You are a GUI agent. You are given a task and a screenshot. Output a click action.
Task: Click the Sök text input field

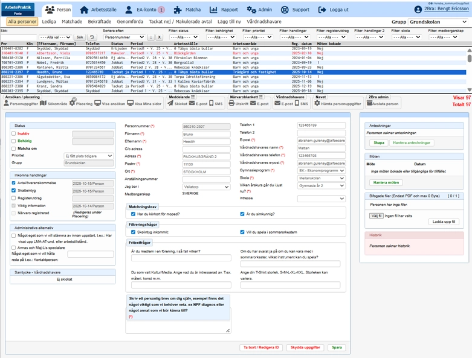(x=19, y=37)
